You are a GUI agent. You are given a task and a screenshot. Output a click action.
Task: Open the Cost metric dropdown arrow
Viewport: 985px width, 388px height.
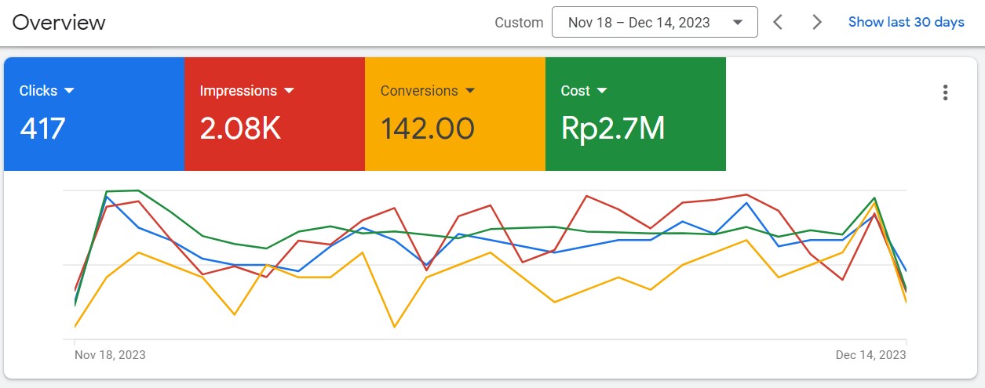(602, 91)
